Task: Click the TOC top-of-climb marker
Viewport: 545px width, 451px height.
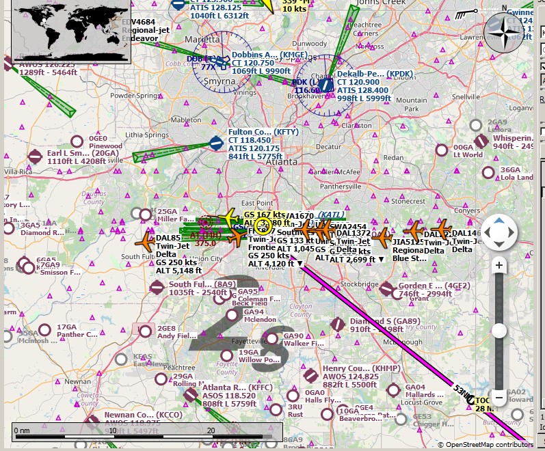Action: click(470, 400)
